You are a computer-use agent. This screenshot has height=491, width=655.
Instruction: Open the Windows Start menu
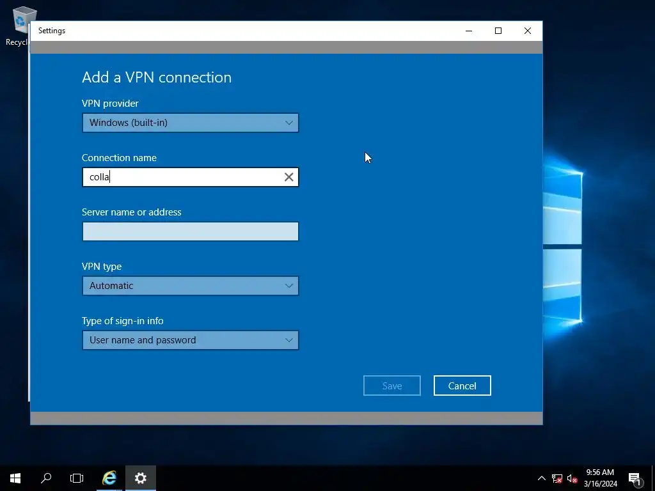[x=15, y=478]
